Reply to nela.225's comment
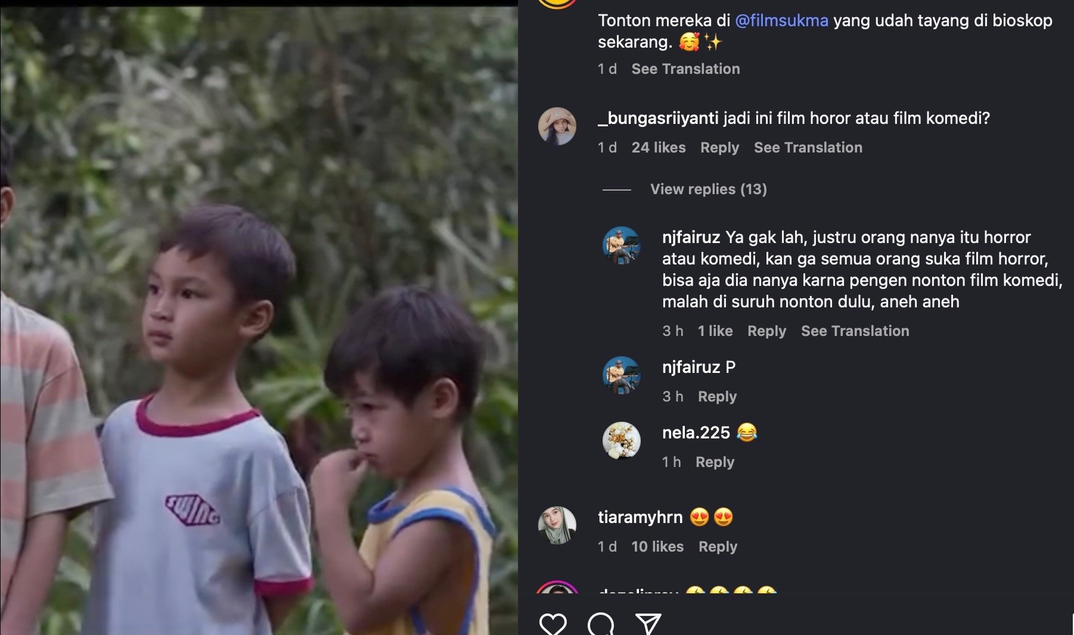The image size is (1074, 635). 715,462
